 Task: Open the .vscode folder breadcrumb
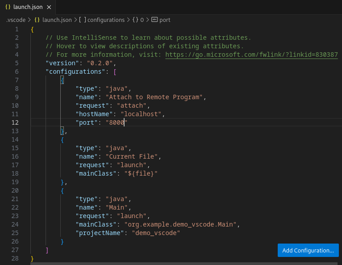pos(16,20)
